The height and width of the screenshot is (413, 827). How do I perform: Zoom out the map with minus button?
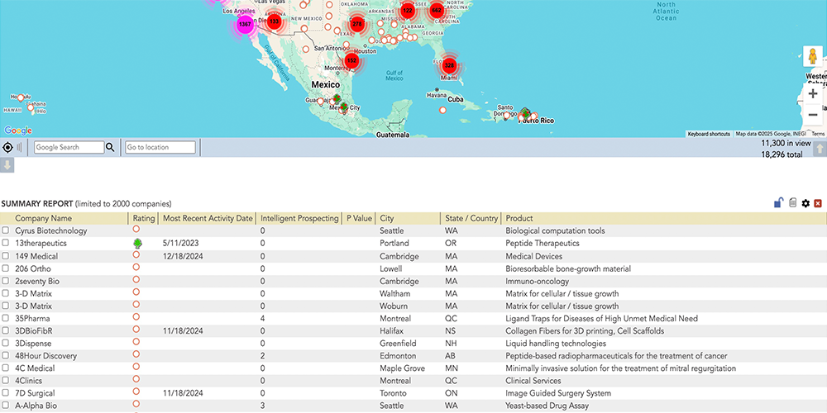tap(813, 115)
